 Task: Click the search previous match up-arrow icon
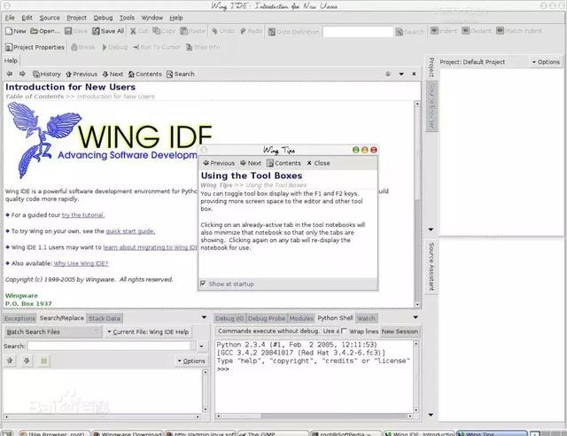[x=10, y=361]
